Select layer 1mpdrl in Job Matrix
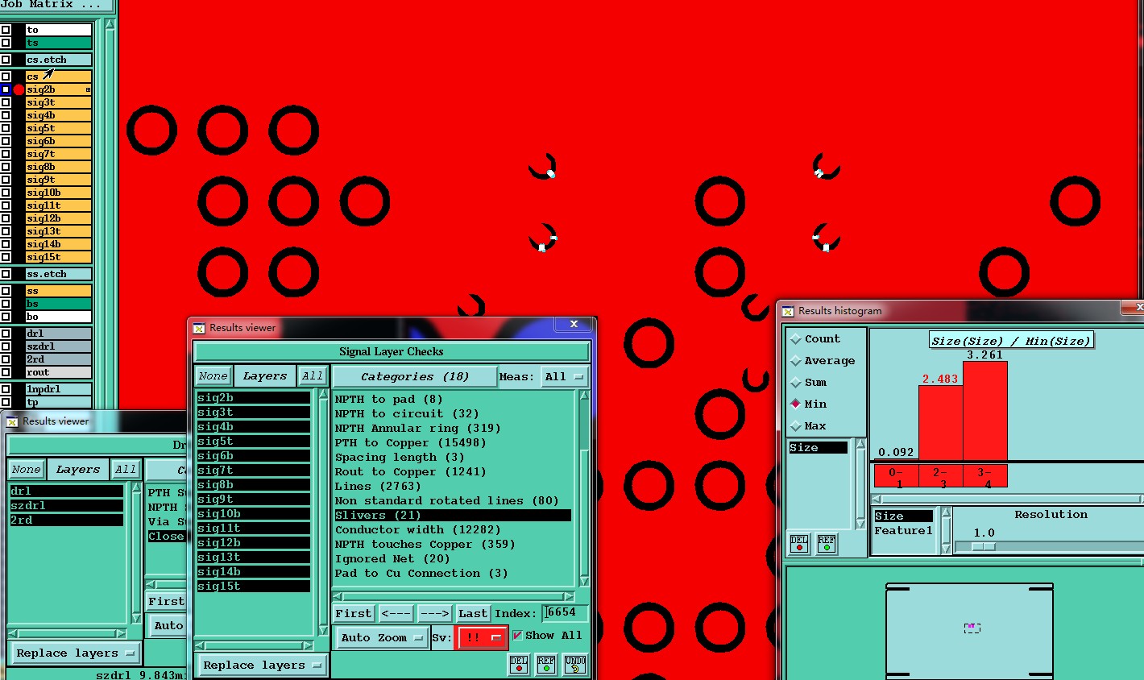The height and width of the screenshot is (680, 1144). [x=58, y=389]
